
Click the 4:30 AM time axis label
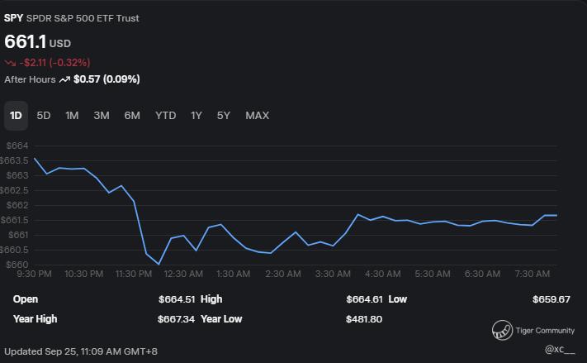(382, 274)
